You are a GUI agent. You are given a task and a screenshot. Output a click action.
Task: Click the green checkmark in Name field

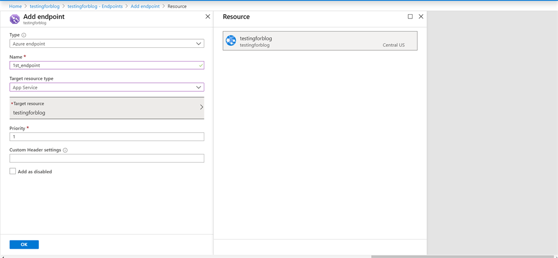201,65
